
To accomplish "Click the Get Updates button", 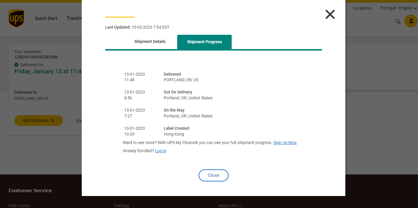I will point(39,120).
